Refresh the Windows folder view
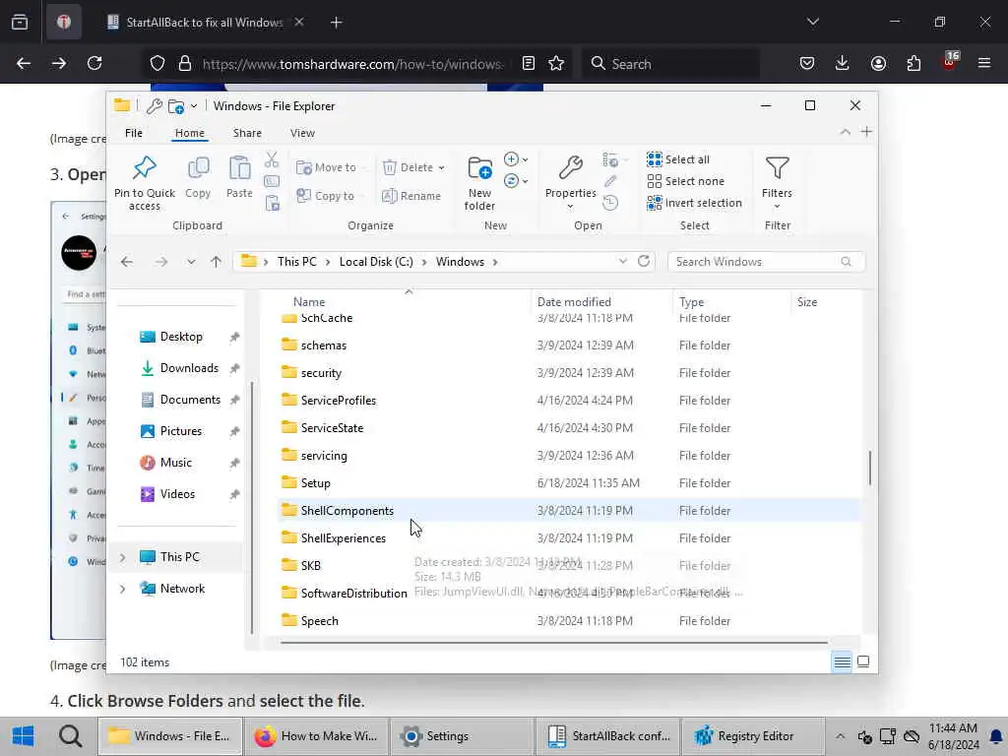 click(644, 261)
